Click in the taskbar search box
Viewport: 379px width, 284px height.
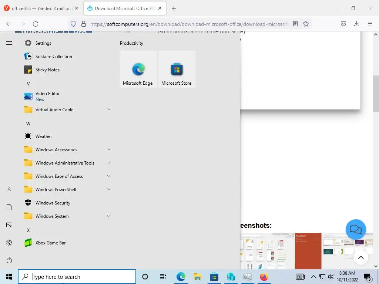77,277
